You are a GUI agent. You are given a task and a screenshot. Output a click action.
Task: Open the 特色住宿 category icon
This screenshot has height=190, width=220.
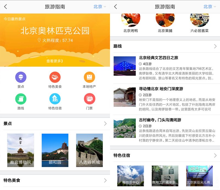click(x=55, y=98)
